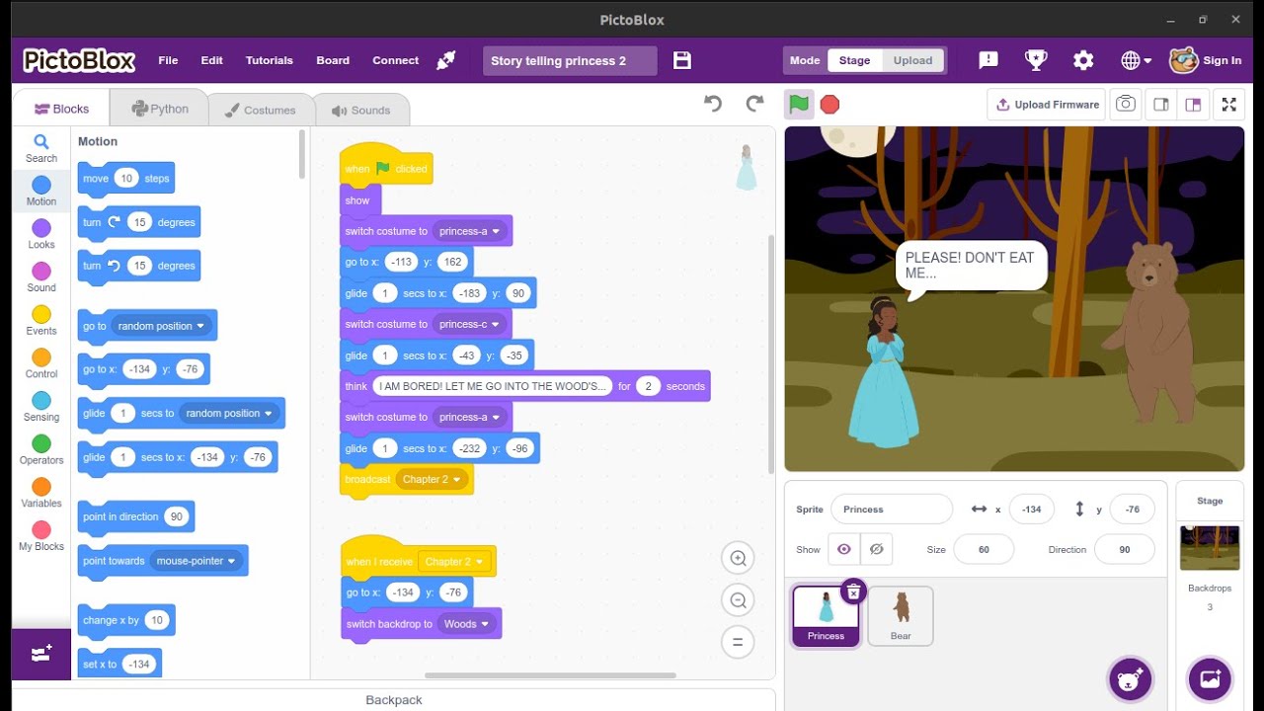Click the add extension button
Viewport: 1264px width, 711px height.
point(41,654)
